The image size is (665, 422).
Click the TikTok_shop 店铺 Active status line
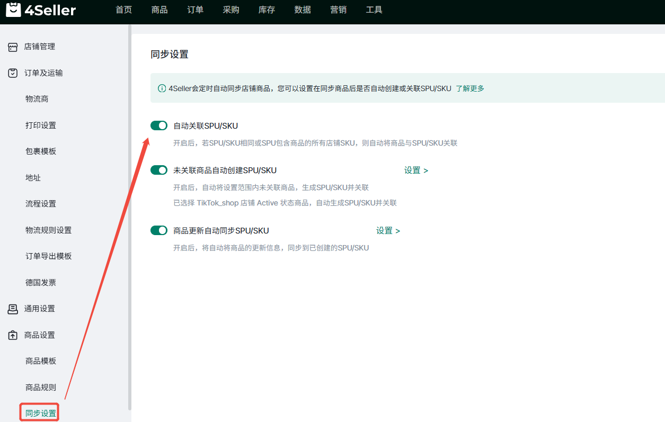[x=285, y=203]
